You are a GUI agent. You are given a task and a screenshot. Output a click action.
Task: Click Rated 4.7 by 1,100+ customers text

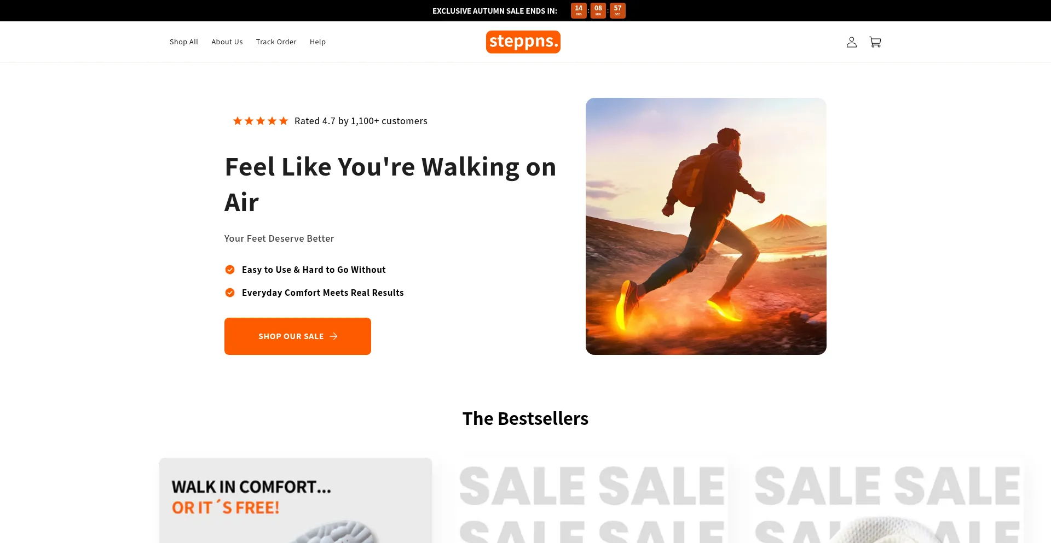(x=361, y=121)
